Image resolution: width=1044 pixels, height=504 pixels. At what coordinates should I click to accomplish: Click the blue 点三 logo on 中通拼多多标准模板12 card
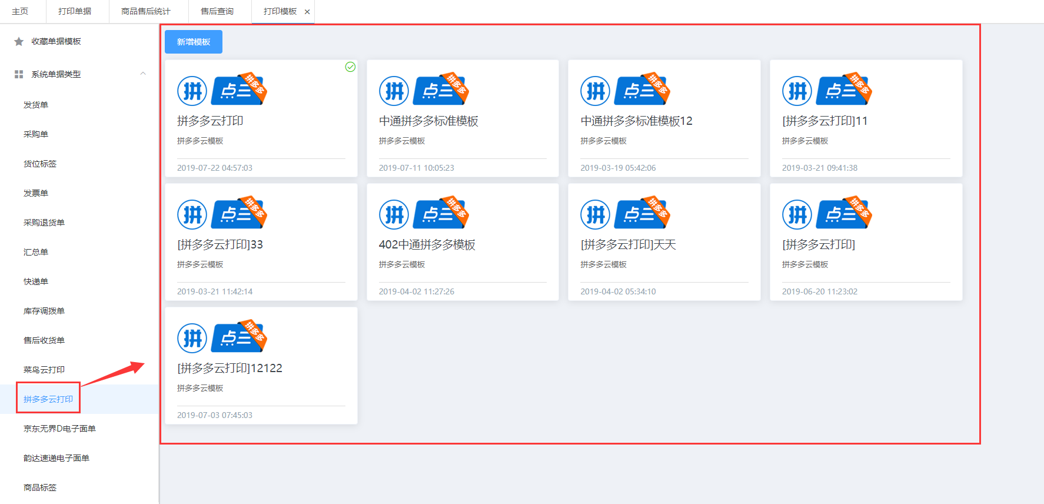[642, 89]
